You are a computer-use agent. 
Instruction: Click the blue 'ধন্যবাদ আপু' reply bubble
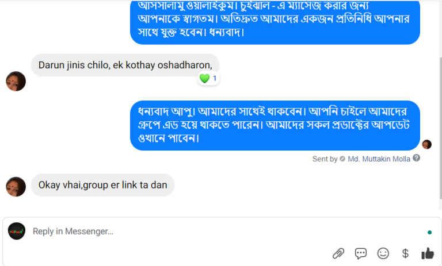(x=275, y=125)
